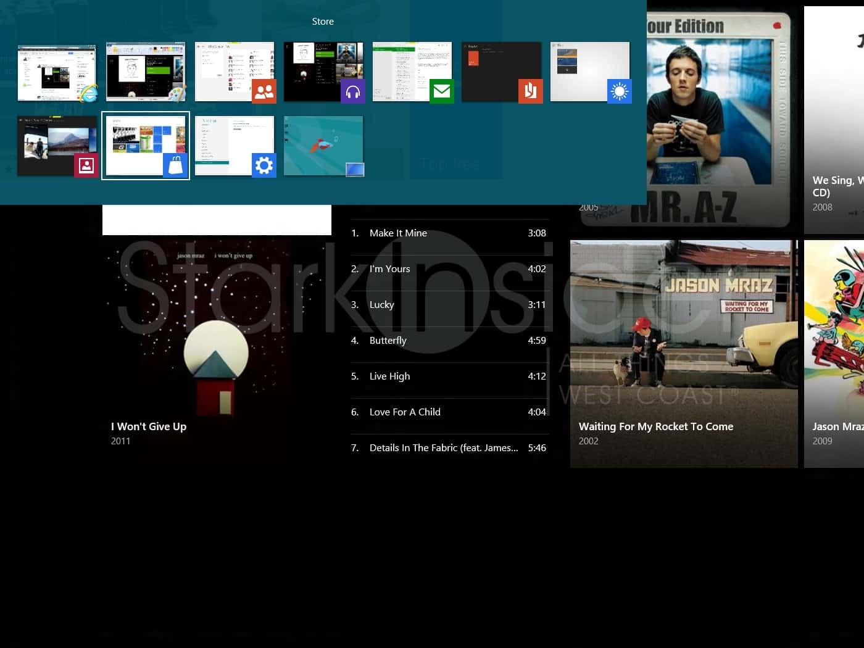The width and height of the screenshot is (864, 648).
Task: Open the I Won't Give Up album
Action: pos(217,346)
